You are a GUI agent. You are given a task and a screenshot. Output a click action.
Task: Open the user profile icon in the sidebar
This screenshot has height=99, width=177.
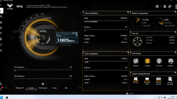[1, 84]
